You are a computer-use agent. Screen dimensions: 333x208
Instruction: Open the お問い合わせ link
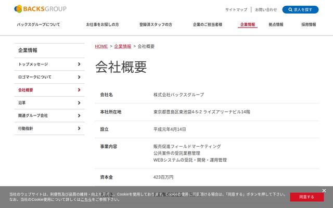[266, 9]
